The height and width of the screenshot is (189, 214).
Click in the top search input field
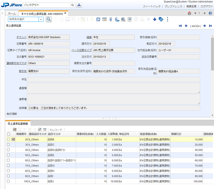[x=47, y=5]
